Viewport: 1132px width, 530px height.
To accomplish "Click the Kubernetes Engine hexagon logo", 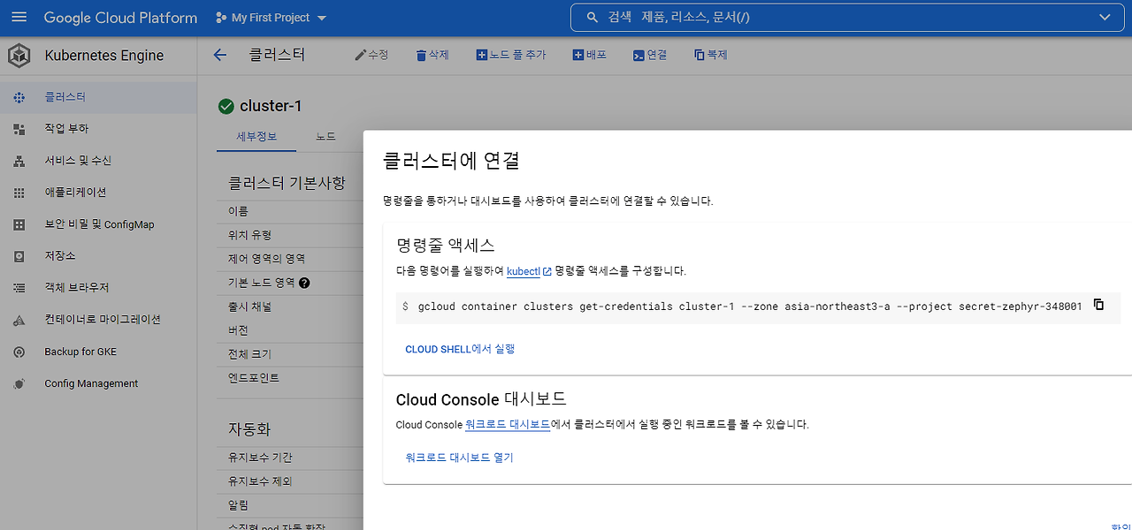I will click(x=19, y=56).
